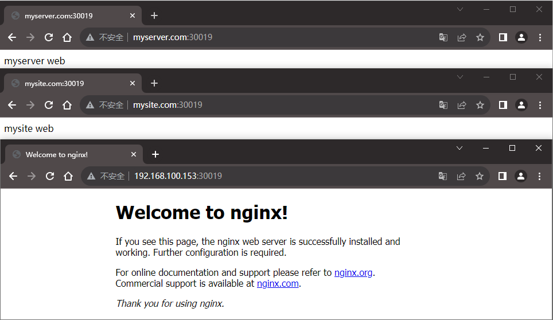The width and height of the screenshot is (553, 320).
Task: Go forward in the nginx window
Action: 32,176
